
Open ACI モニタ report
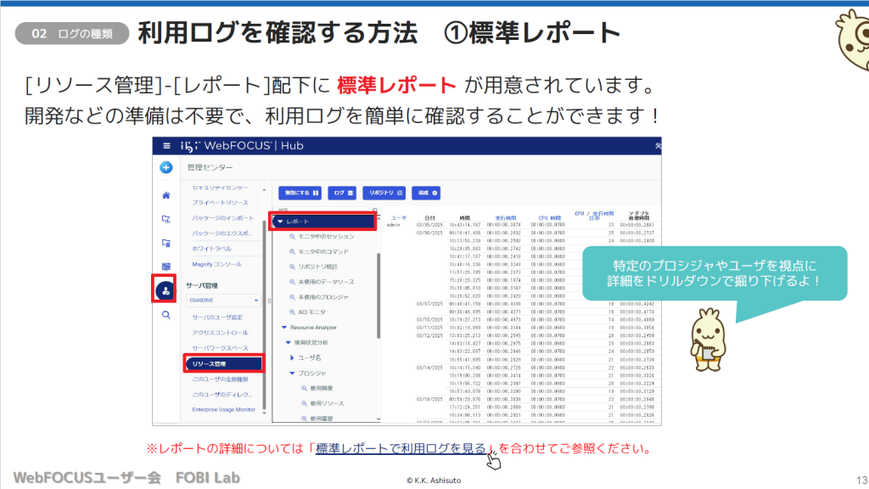coord(312,312)
